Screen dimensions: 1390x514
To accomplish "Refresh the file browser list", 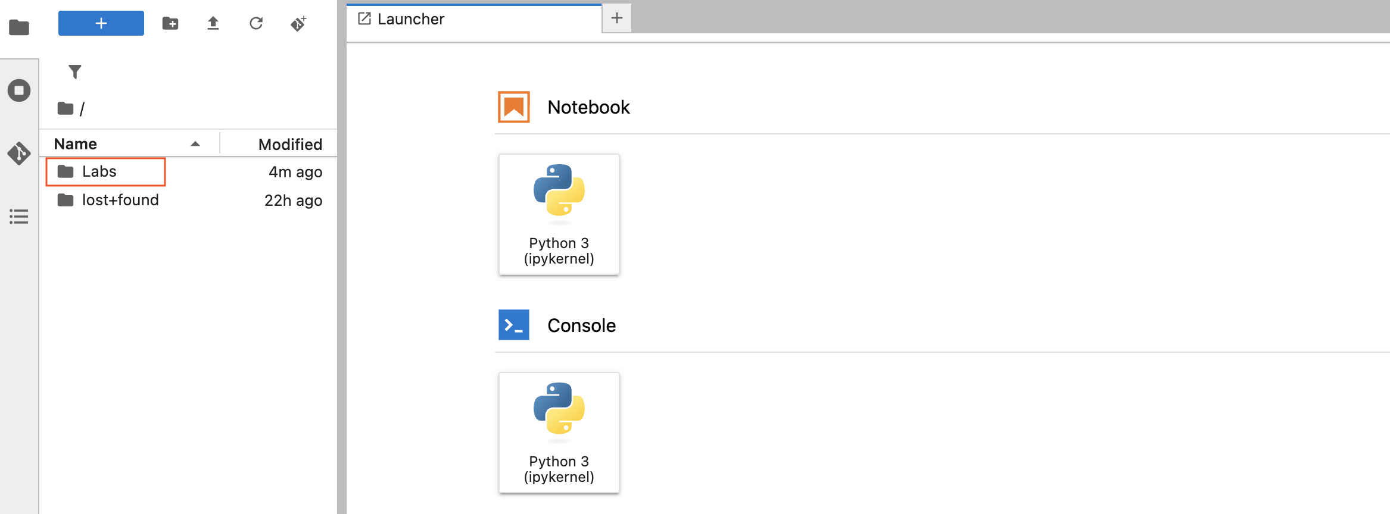I will pos(256,23).
